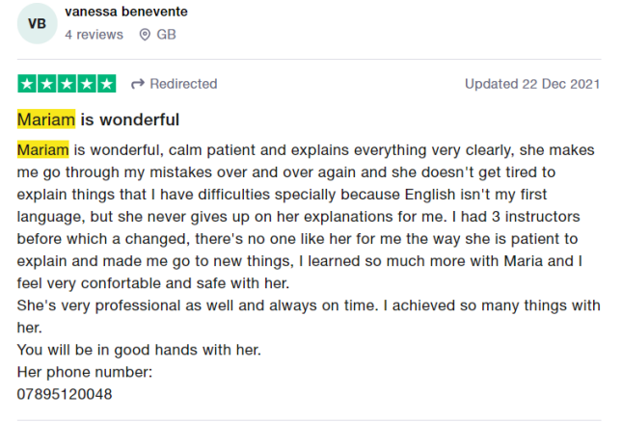
Task: Click the 'Updated 22 Dec 2021' date
Action: [532, 84]
